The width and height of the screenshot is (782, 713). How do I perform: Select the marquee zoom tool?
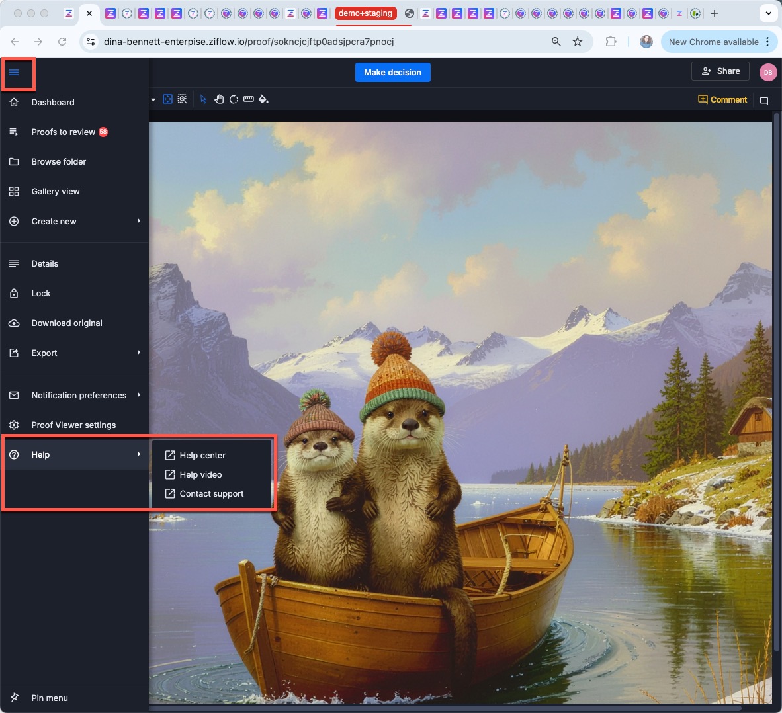(x=183, y=99)
